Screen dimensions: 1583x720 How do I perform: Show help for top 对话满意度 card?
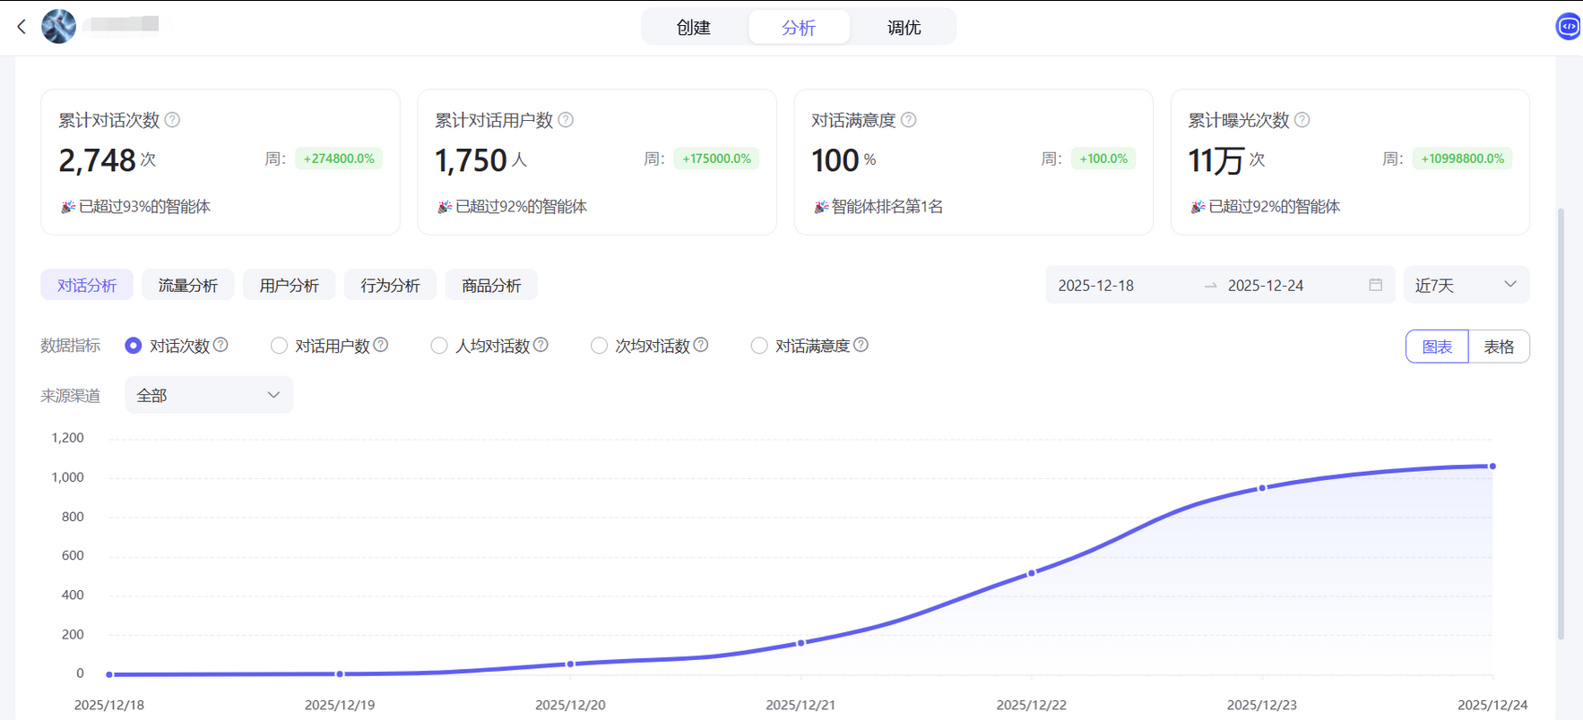click(908, 120)
